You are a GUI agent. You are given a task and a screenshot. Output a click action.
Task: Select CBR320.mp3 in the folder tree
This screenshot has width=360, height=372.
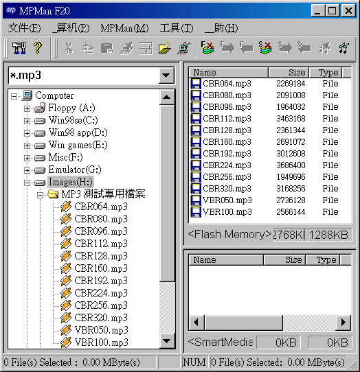[x=101, y=318]
